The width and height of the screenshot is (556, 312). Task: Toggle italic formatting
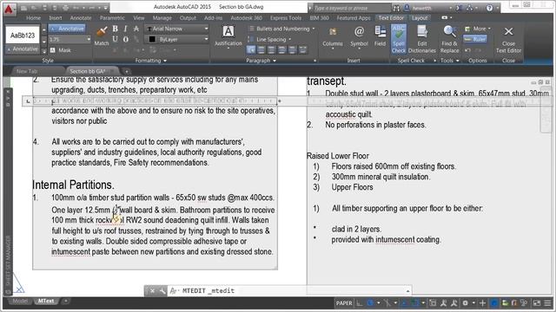click(125, 29)
